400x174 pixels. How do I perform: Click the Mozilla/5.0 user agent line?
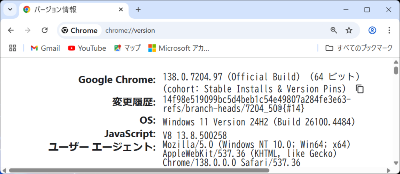pyautogui.click(x=258, y=145)
